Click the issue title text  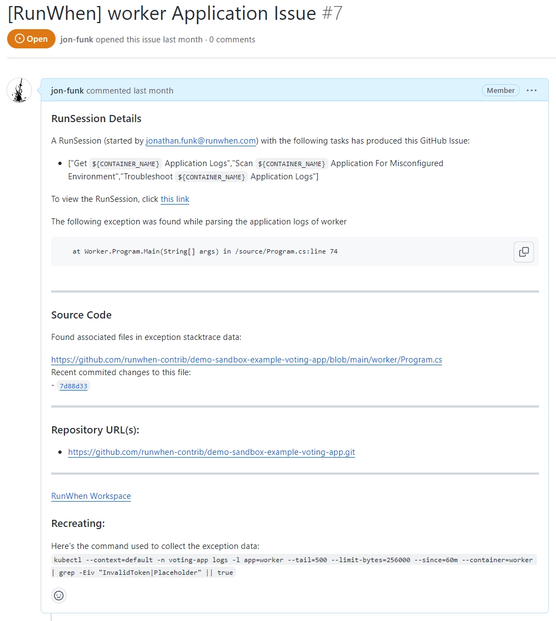click(x=162, y=13)
